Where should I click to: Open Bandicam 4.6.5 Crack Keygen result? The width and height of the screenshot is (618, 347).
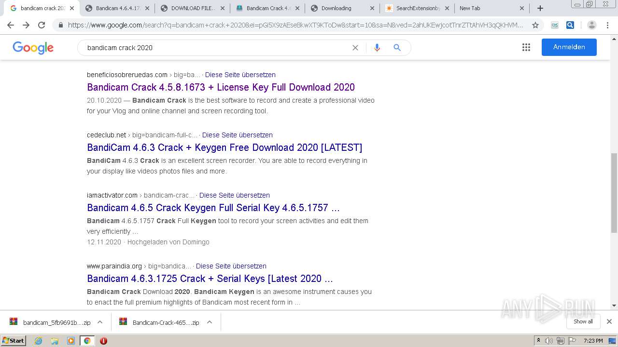[213, 208]
